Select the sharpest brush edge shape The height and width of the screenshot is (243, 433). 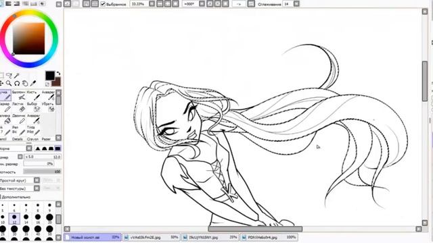(38, 148)
